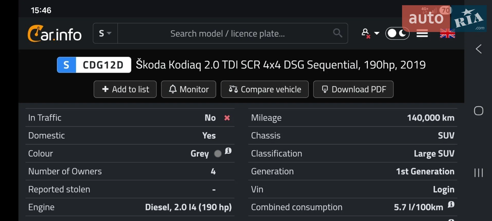
Task: Click the Download PDF button
Action: click(x=353, y=89)
